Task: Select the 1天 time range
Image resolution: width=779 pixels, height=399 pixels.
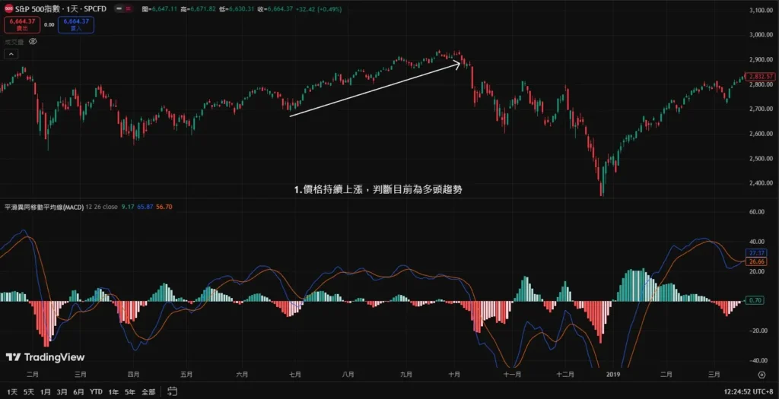Action: [12, 391]
